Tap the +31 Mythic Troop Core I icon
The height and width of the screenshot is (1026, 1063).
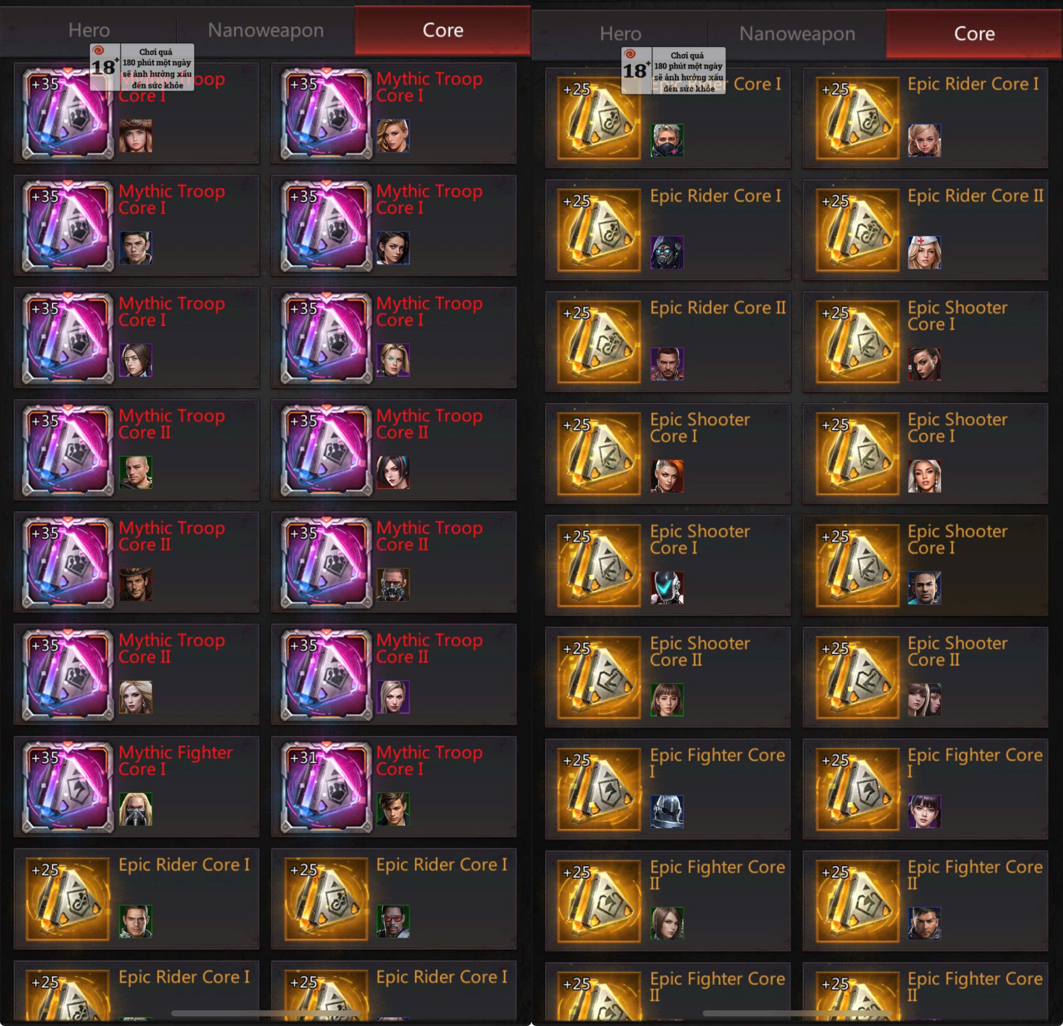[x=326, y=786]
